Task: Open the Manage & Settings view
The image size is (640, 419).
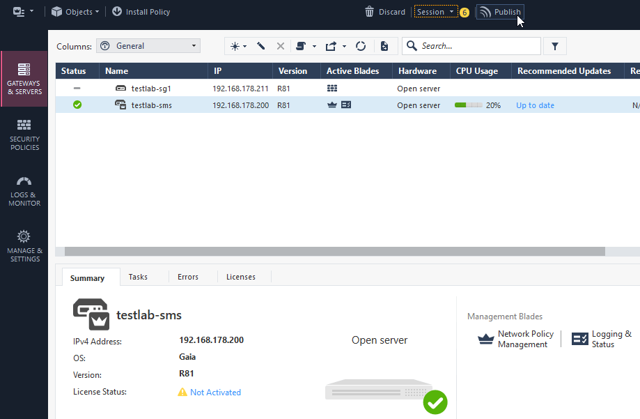Action: point(24,247)
